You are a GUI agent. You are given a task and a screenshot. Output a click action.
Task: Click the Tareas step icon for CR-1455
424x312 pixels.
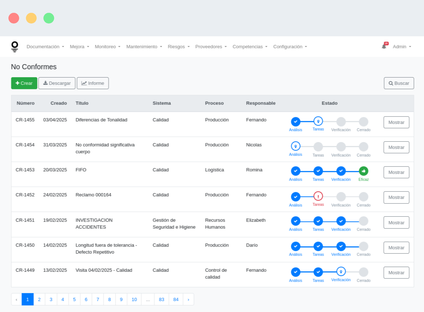[318, 121]
